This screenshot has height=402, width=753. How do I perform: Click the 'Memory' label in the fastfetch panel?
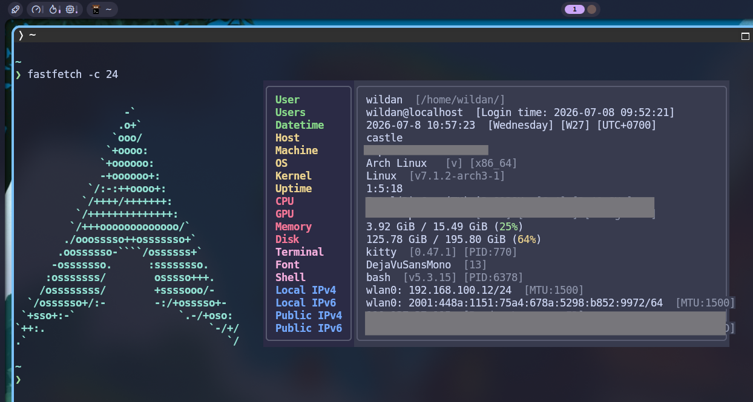pyautogui.click(x=294, y=227)
